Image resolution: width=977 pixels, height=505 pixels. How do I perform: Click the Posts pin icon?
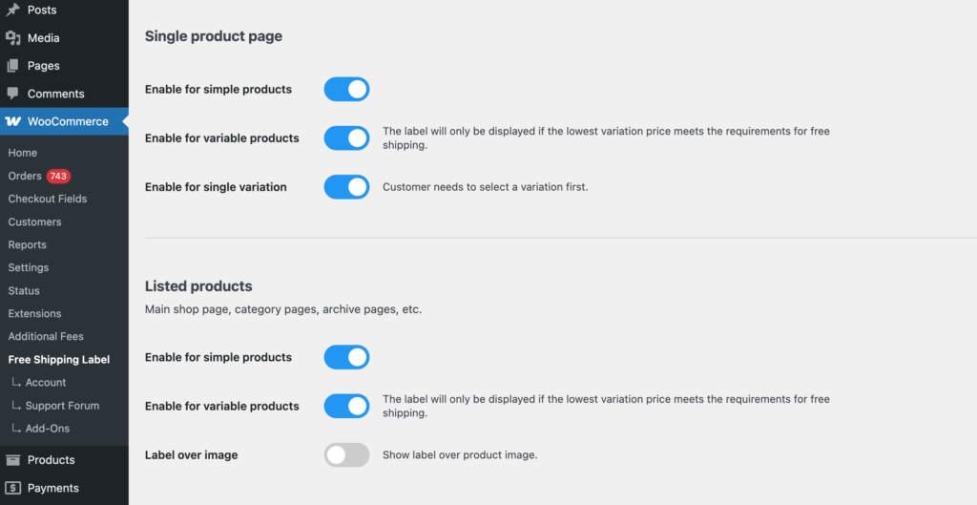[x=13, y=10]
